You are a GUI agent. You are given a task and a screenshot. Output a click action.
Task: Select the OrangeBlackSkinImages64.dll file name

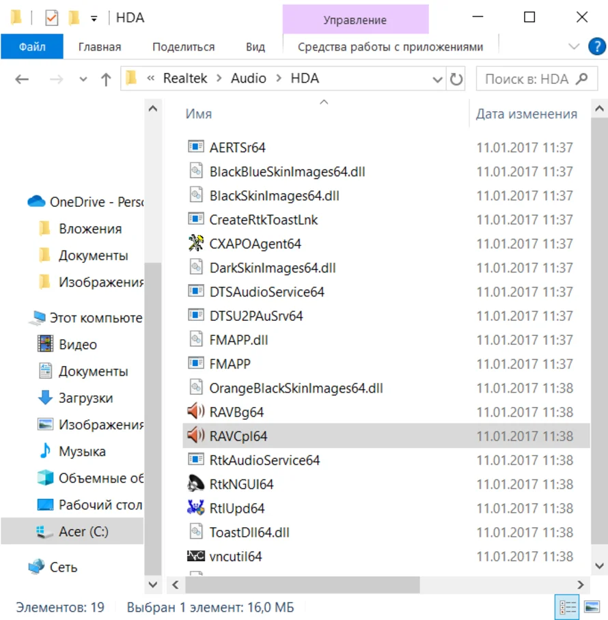296,388
